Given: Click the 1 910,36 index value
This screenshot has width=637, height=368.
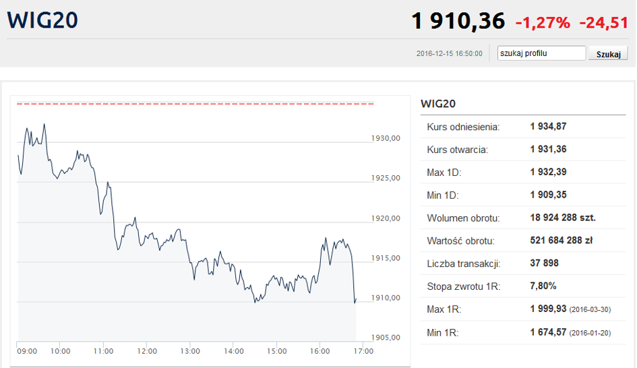Looking at the screenshot, I should [x=458, y=20].
